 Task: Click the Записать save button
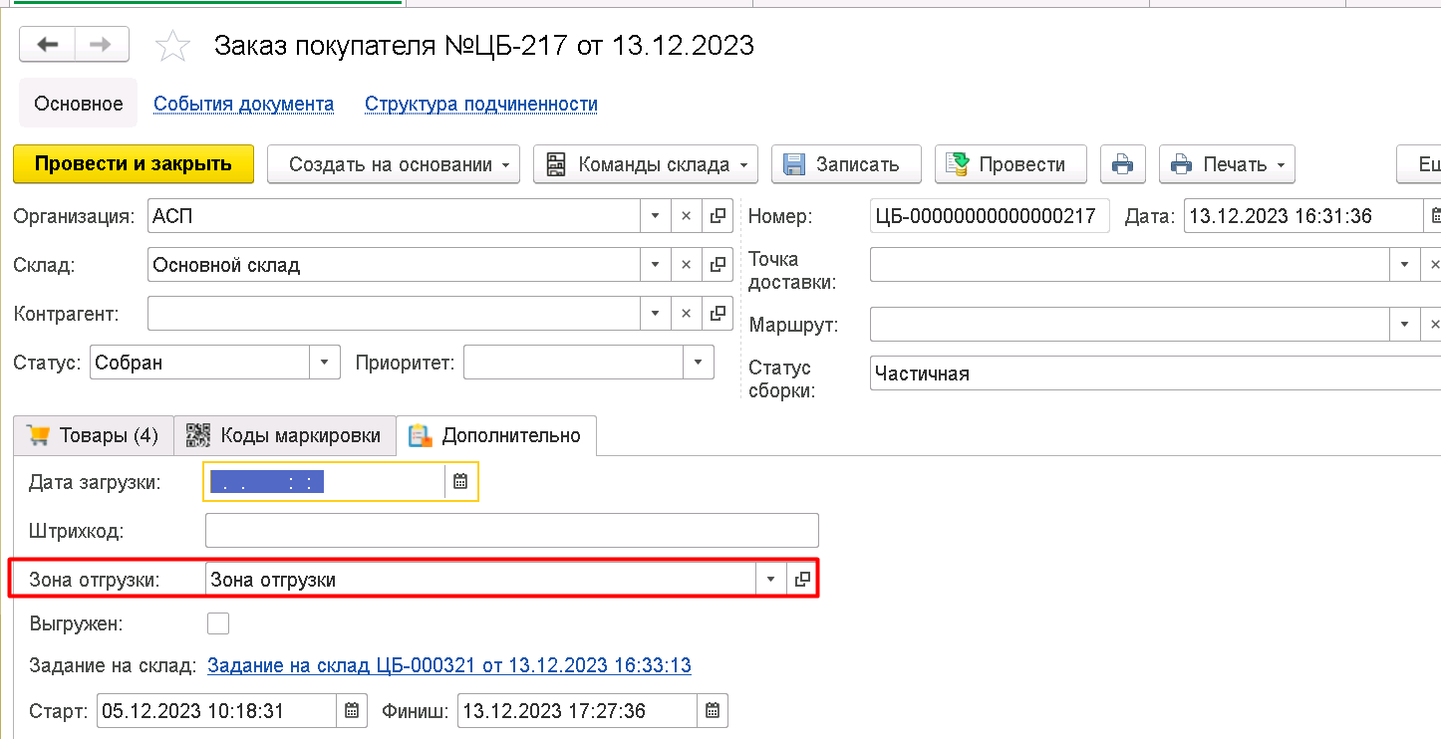846,164
